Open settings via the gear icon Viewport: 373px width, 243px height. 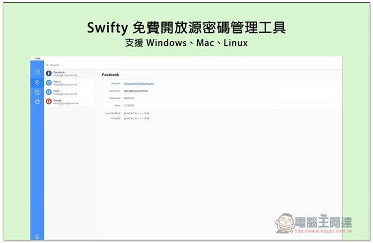37,236
